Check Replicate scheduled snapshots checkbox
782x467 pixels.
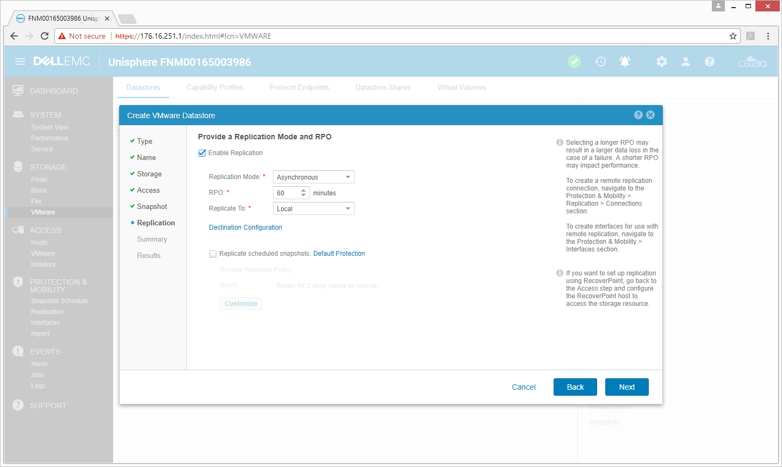point(213,254)
